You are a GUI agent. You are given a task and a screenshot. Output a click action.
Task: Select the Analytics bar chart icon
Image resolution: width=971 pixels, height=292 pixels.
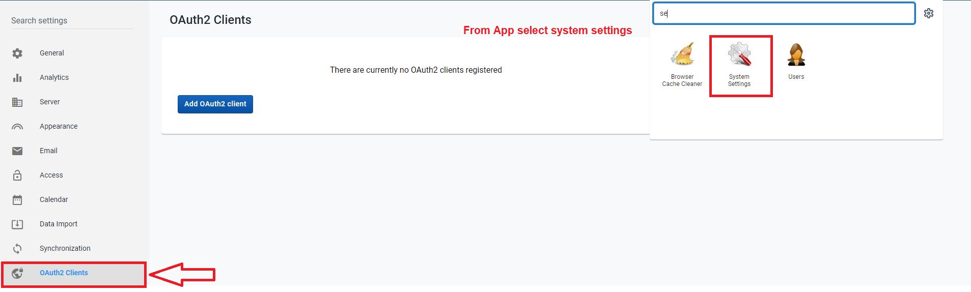coord(17,77)
